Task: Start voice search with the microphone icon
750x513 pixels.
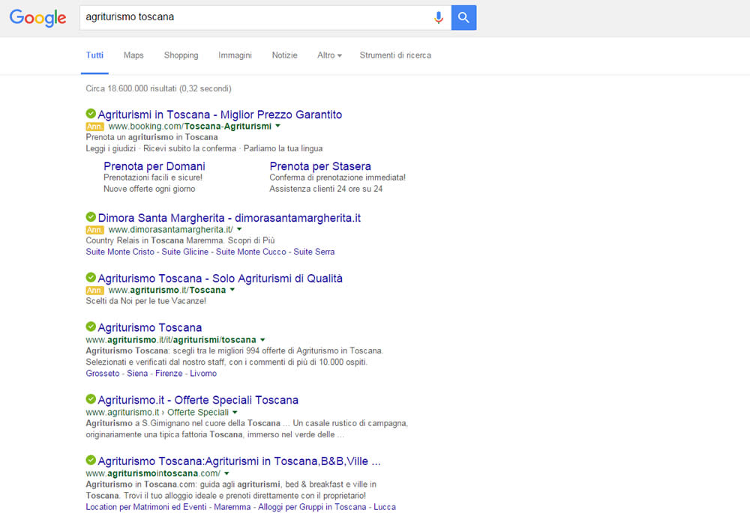Action: pyautogui.click(x=438, y=18)
